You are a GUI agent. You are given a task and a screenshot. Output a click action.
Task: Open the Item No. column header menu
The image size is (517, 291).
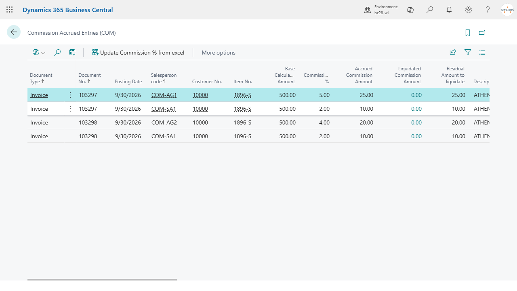[243, 82]
